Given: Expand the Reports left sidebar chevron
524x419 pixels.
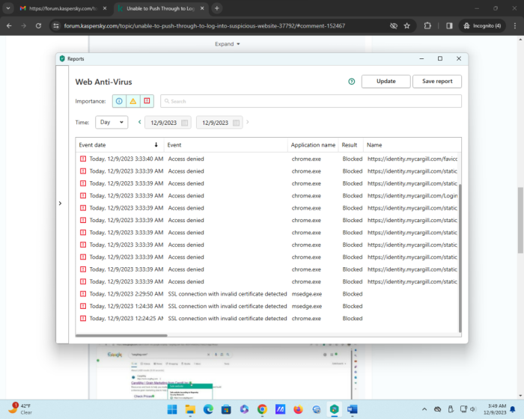Looking at the screenshot, I should click(x=60, y=204).
